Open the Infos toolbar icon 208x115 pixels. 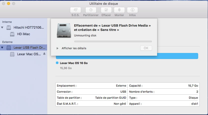tap(132, 10)
